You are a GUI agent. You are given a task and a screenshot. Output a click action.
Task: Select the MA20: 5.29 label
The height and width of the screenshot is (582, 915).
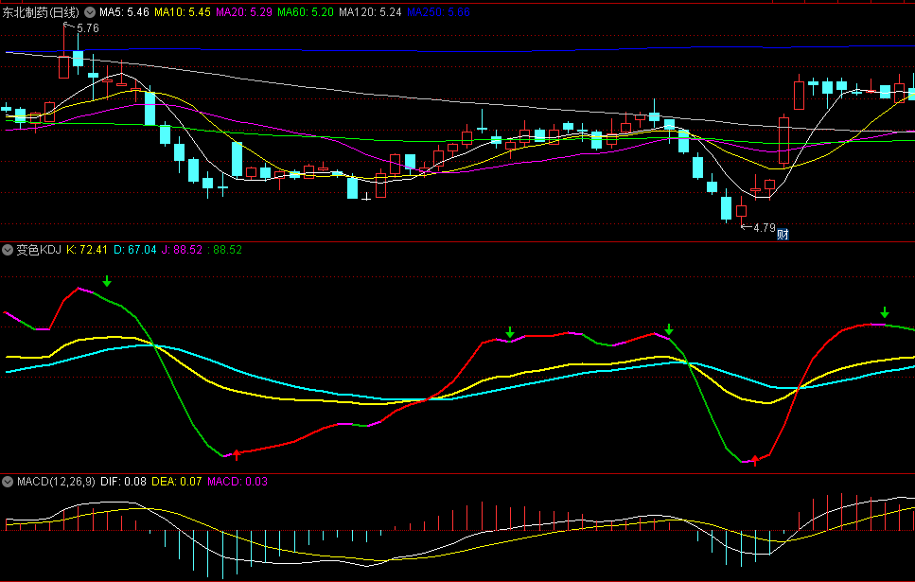click(x=244, y=12)
